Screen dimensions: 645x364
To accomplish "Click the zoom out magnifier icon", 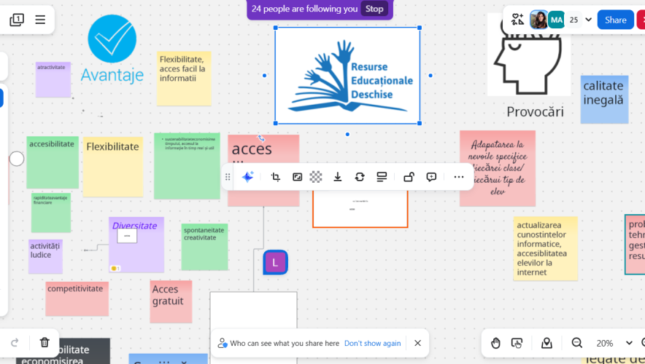I will point(576,343).
